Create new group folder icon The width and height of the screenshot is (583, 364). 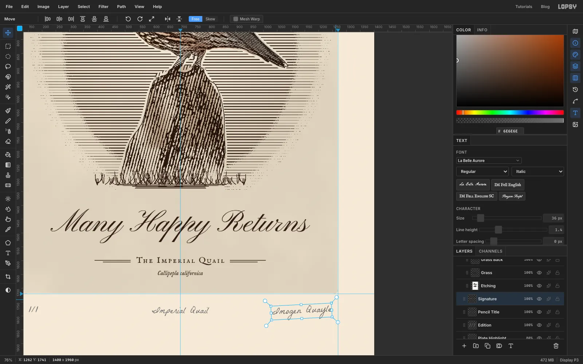pyautogui.click(x=476, y=346)
